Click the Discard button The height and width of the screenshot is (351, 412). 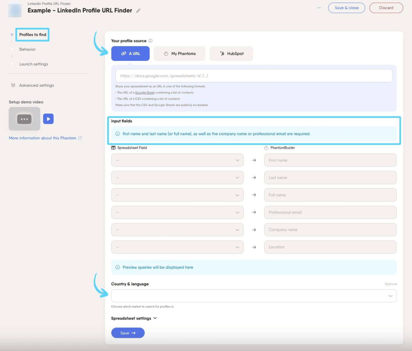(386, 8)
